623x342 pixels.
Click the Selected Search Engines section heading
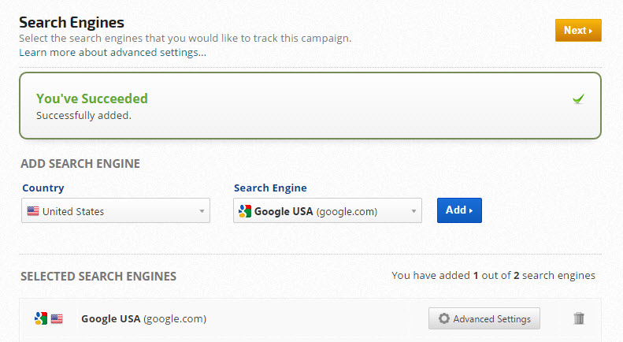tap(98, 277)
